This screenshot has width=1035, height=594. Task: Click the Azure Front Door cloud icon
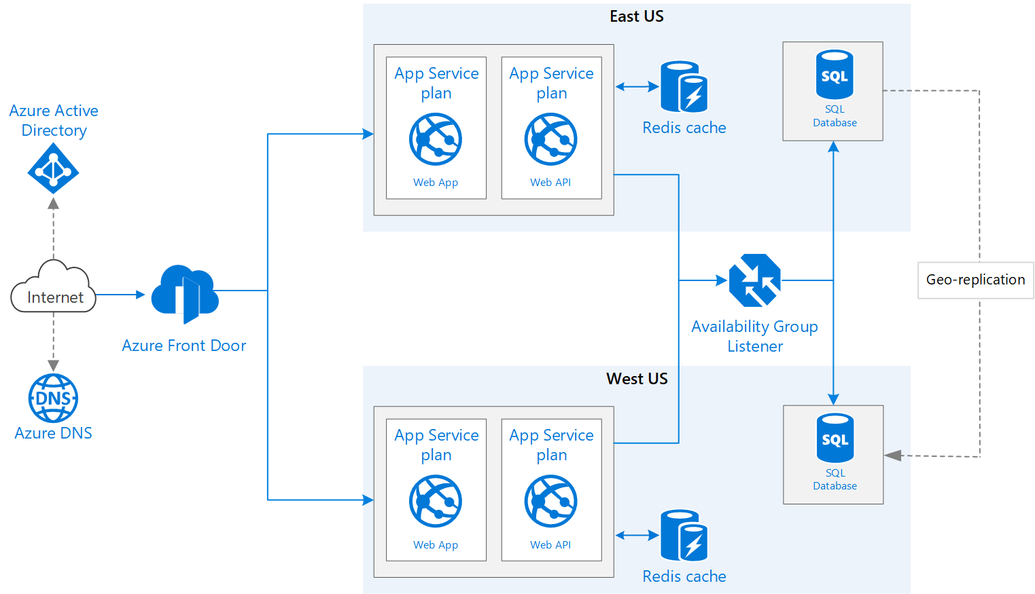[x=185, y=294]
